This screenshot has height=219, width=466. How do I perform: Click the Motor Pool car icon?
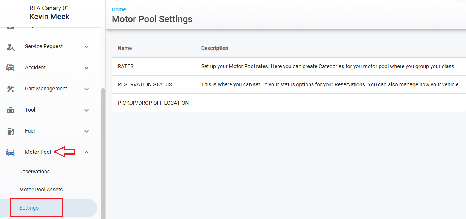11,152
